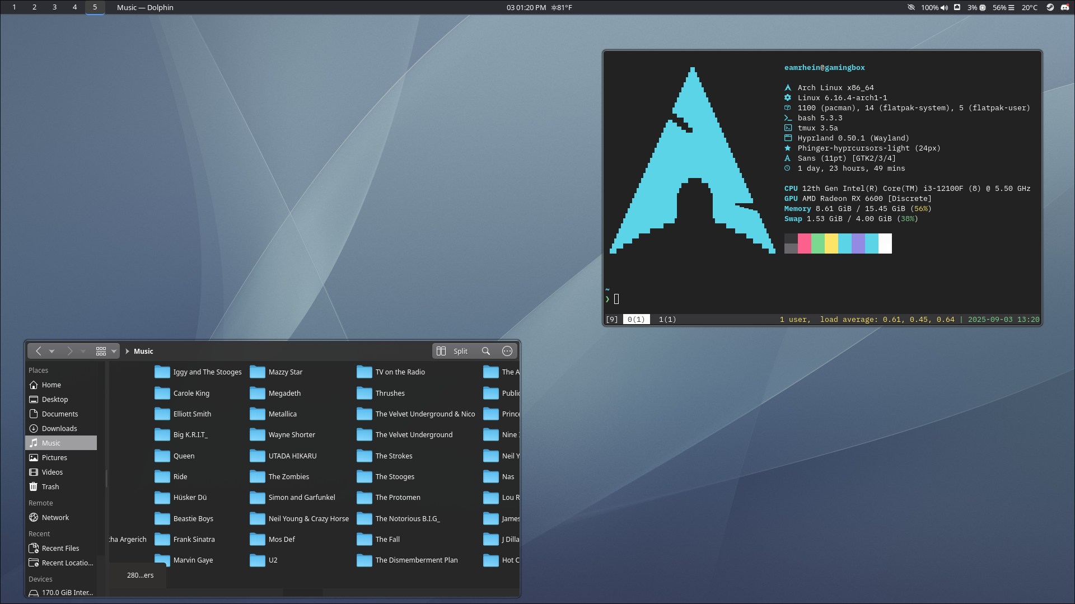Select tmux window 1(1) in status bar
1075x604 pixels.
667,320
